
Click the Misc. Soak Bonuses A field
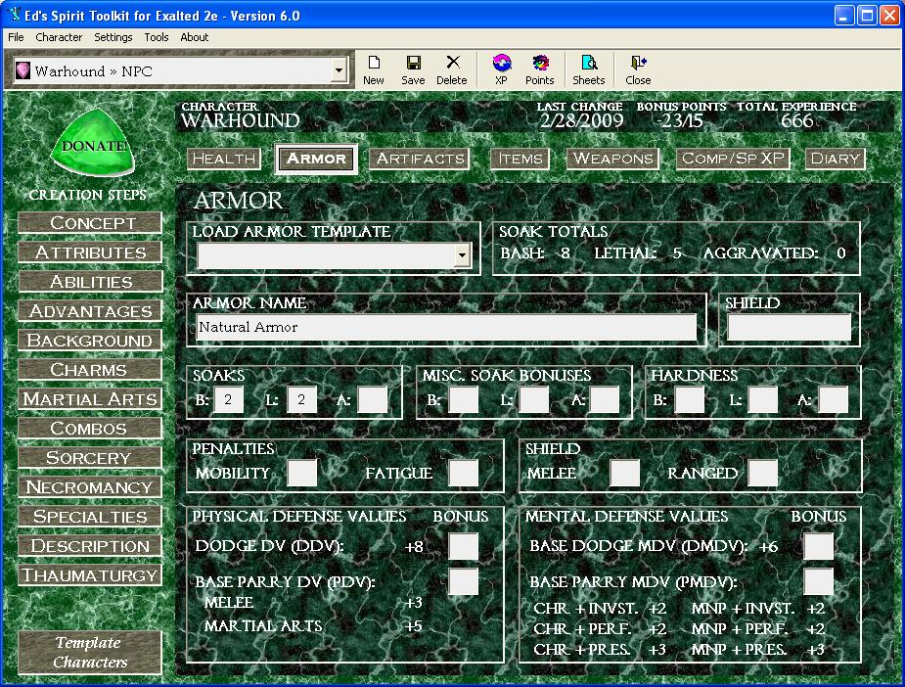[605, 399]
